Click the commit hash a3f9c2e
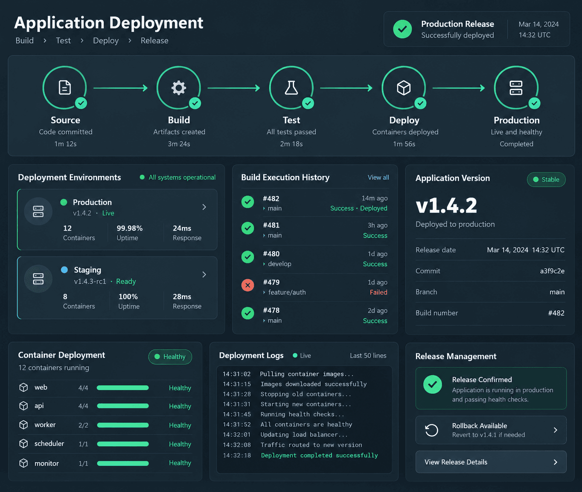 pyautogui.click(x=552, y=271)
